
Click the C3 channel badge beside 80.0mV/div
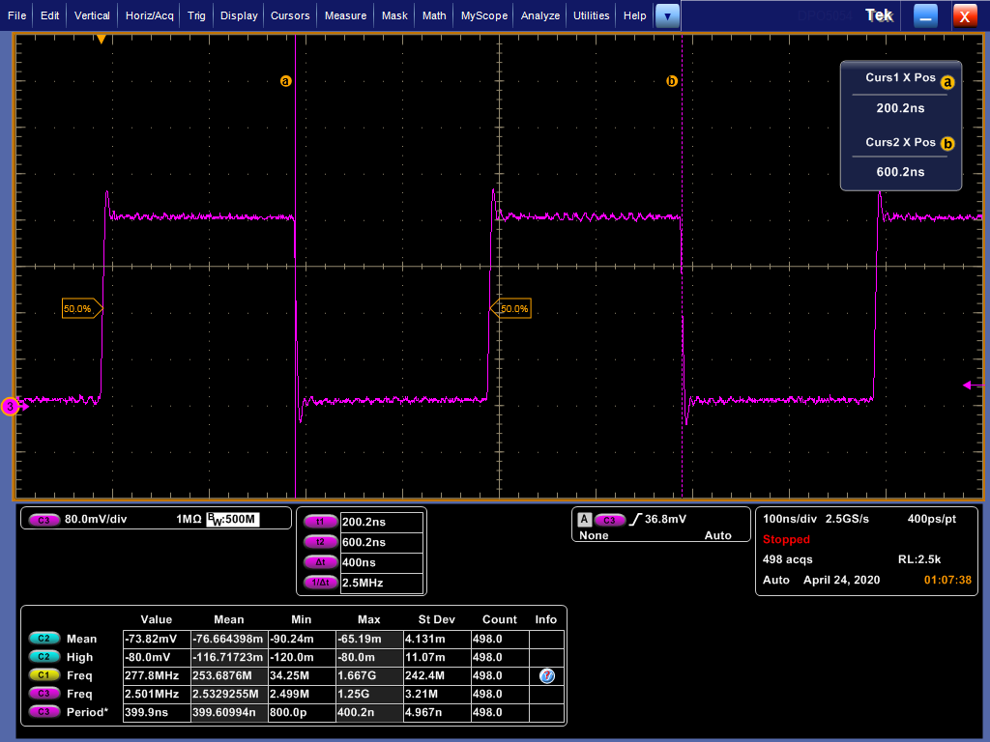44,520
